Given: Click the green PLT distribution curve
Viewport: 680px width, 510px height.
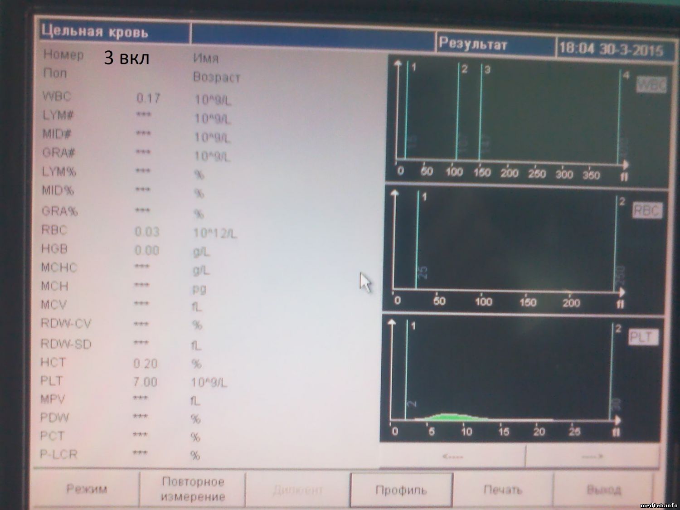Looking at the screenshot, I should pos(447,416).
